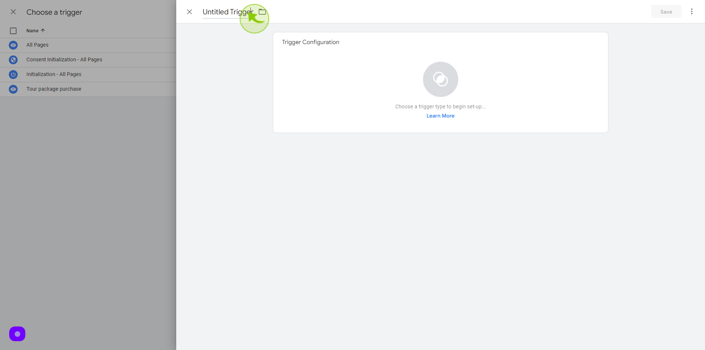This screenshot has height=350, width=705.
Task: Select the All Pages trigger row
Action: (x=88, y=45)
